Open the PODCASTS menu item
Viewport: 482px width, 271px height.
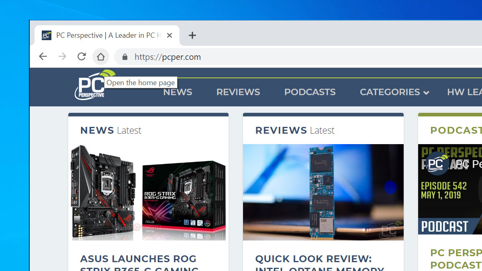coord(310,92)
